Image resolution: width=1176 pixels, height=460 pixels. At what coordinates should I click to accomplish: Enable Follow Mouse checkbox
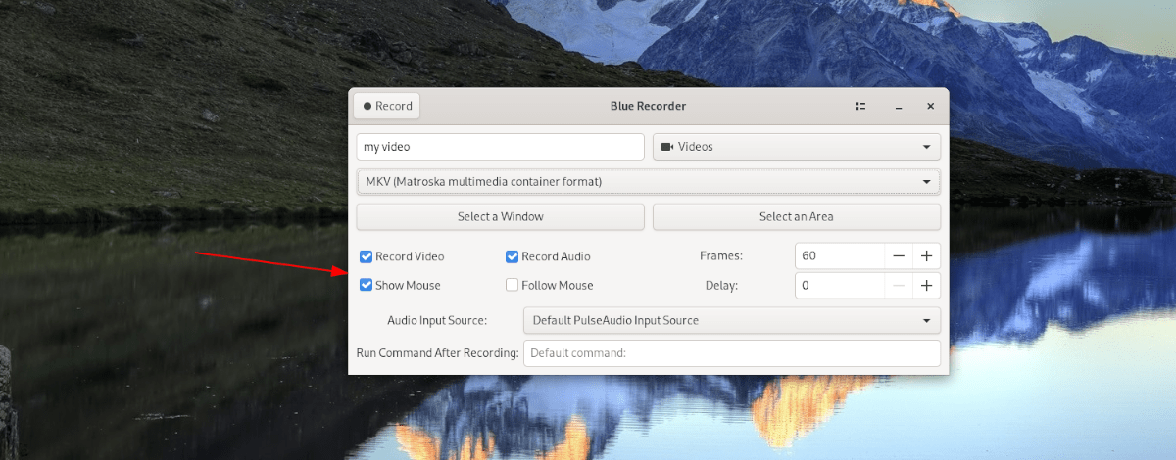coord(512,285)
